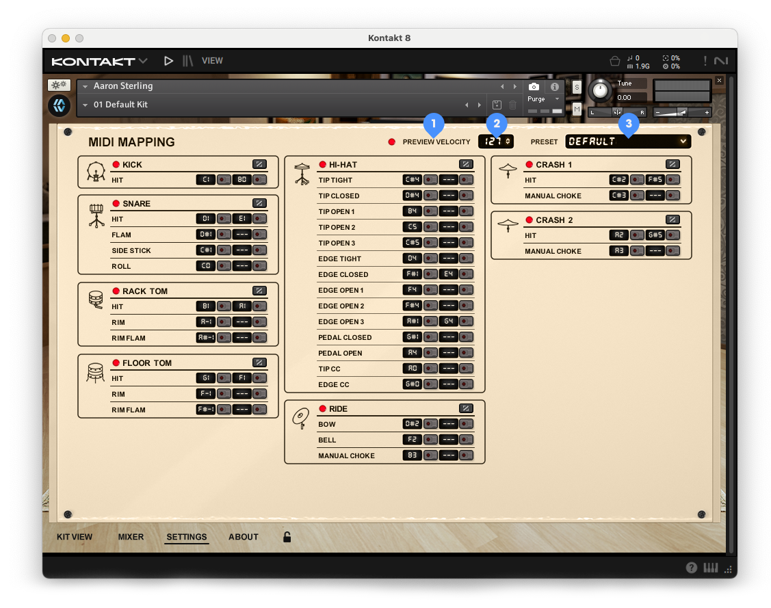Show the on-screen keyboard icon
Image resolution: width=771 pixels, height=608 pixels.
711,568
